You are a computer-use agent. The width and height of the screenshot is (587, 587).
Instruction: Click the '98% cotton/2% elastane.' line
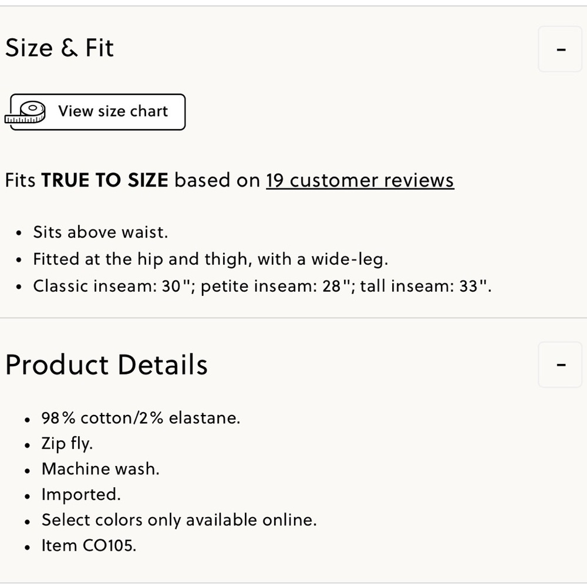[x=141, y=418]
